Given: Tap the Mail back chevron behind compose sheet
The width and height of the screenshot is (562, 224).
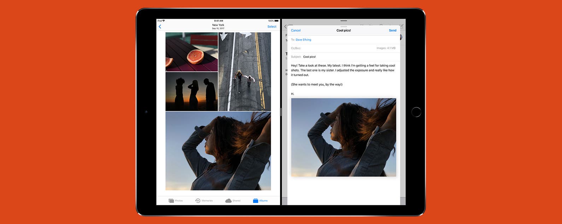Looking at the screenshot, I should 286,26.
